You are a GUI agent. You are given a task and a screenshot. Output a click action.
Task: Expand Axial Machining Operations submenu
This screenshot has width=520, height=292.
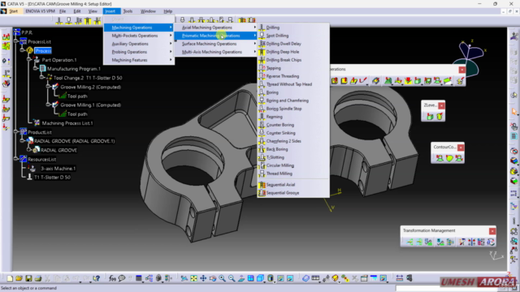[x=216, y=28]
